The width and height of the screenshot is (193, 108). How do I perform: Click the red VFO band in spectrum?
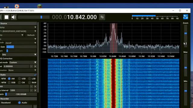click(113, 38)
